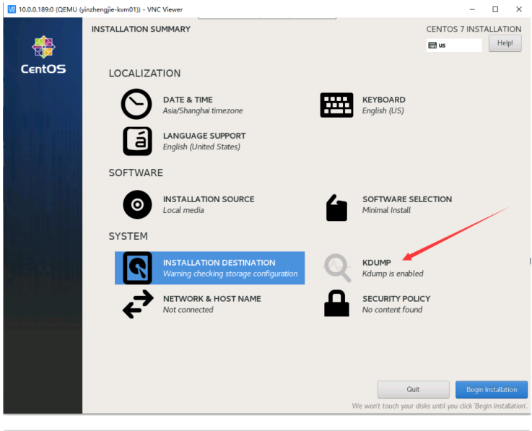The width and height of the screenshot is (532, 431).
Task: Maximize the VNC Viewer window
Action: 495,9
